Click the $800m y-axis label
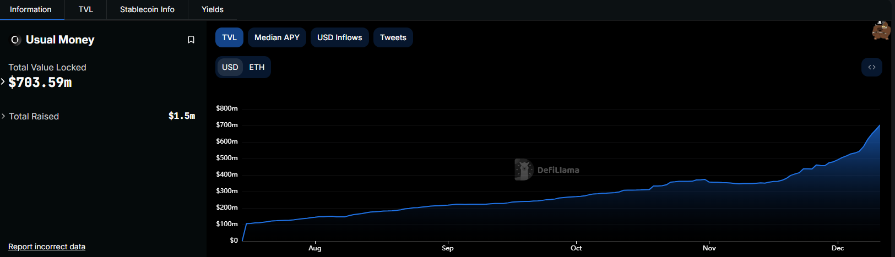Image resolution: width=895 pixels, height=257 pixels. tap(227, 108)
